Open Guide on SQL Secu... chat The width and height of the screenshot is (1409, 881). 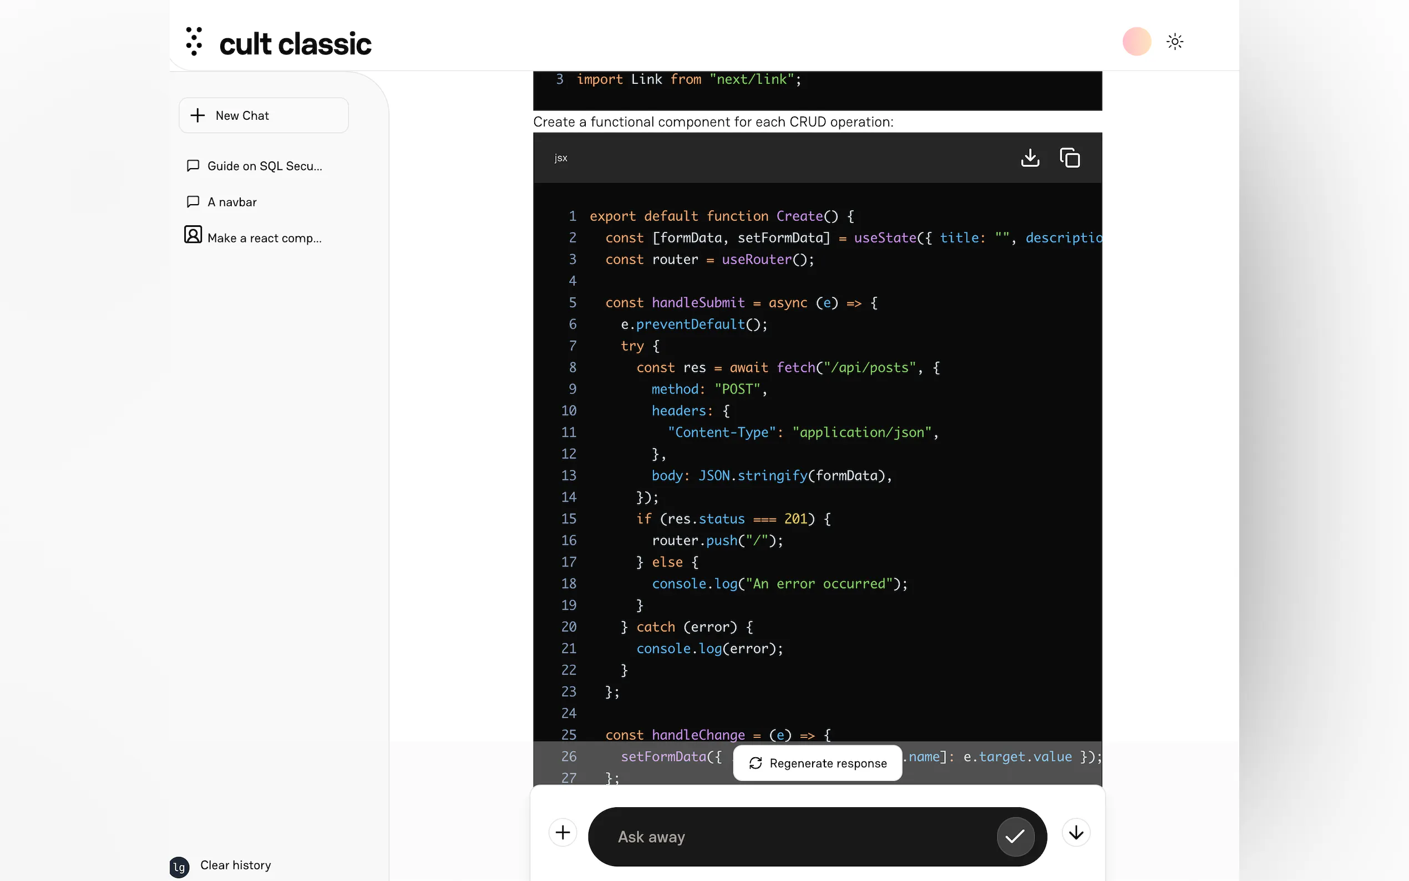(264, 166)
